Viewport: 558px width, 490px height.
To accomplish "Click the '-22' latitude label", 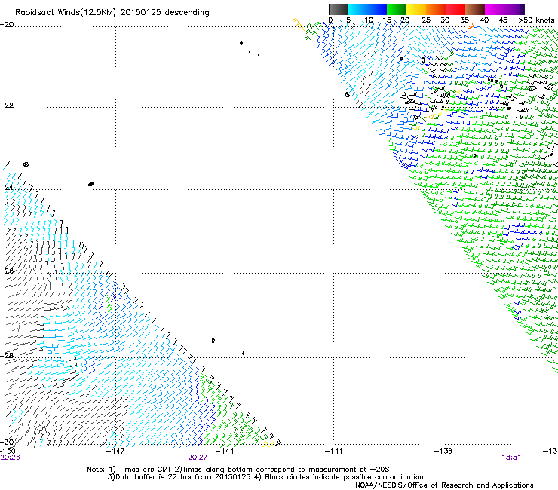I will (x=7, y=106).
